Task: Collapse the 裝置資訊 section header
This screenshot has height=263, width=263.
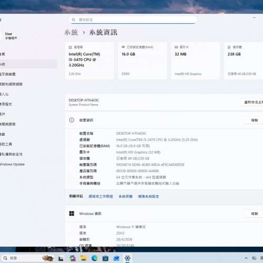Action: [x=164, y=120]
